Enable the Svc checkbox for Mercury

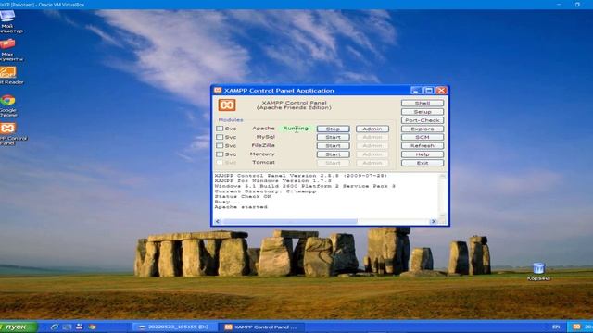click(220, 154)
